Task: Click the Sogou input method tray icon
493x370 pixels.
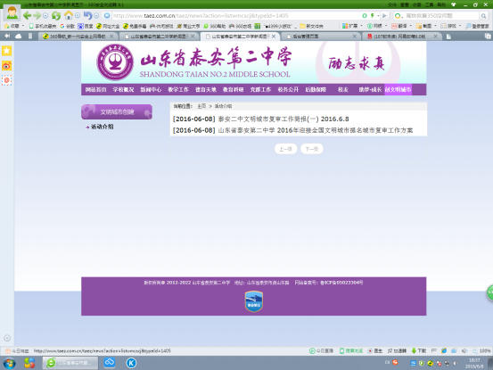Action: (395, 362)
